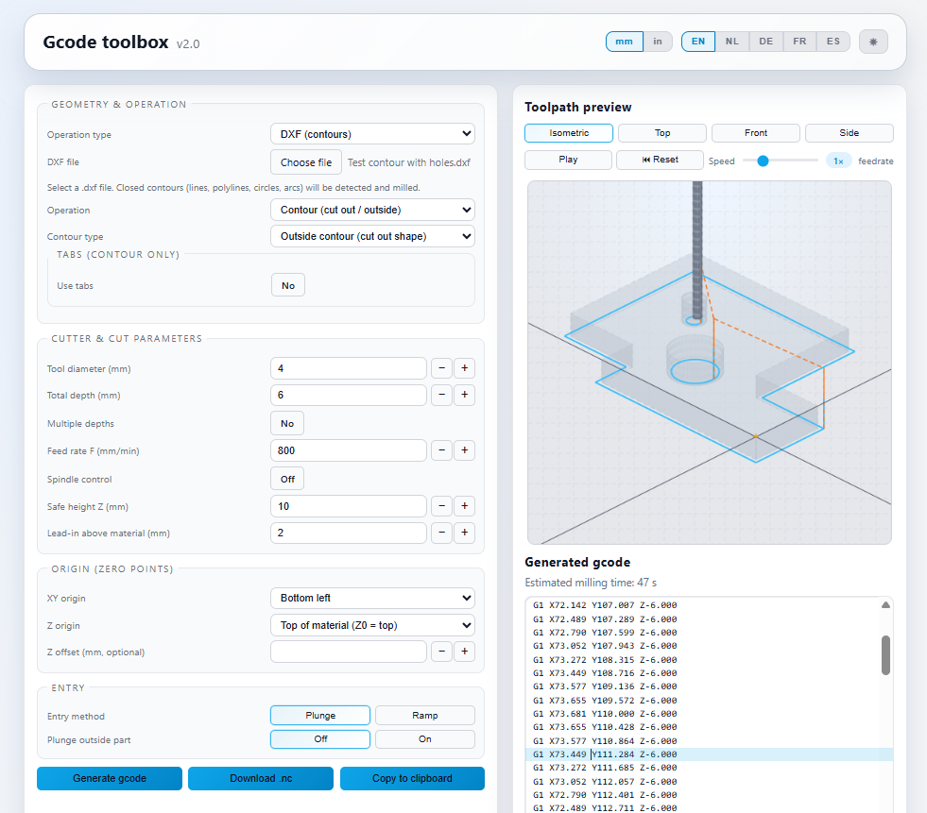The width and height of the screenshot is (927, 813).
Task: Open the Contour type dropdown
Action: pos(371,236)
